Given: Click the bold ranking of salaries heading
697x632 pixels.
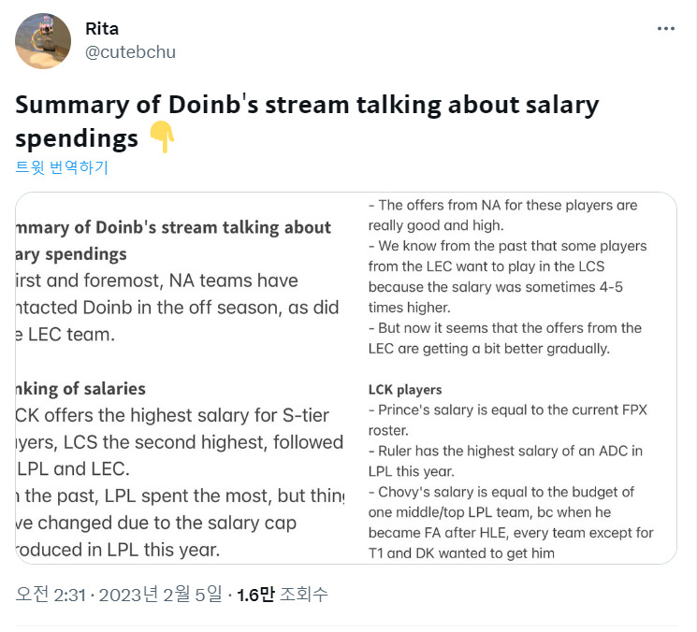Looking at the screenshot, I should [x=80, y=389].
